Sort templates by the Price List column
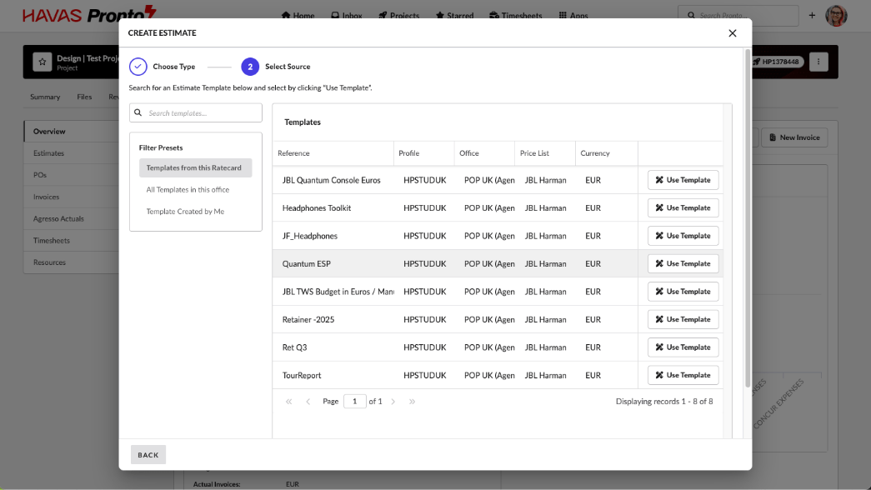 click(x=536, y=153)
